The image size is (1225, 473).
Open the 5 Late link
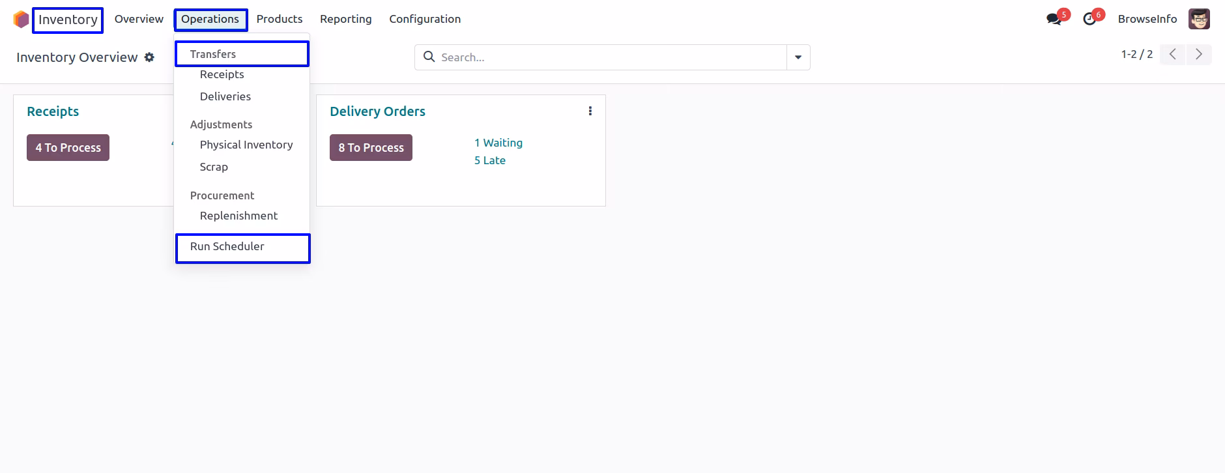click(x=490, y=160)
